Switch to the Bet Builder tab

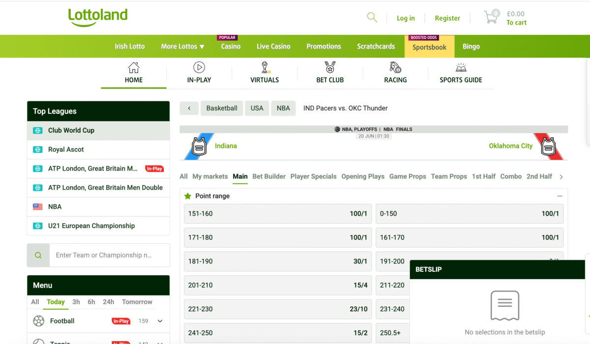[x=269, y=177]
